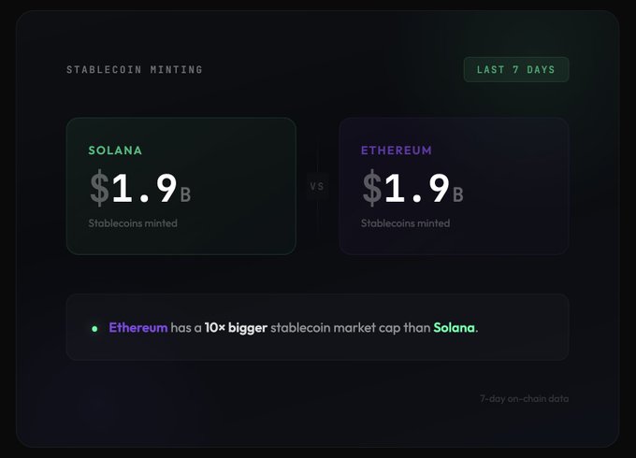Screen dimensions: 636x458
Task: Click Stablecoins minted under Solana
Action: [133, 223]
